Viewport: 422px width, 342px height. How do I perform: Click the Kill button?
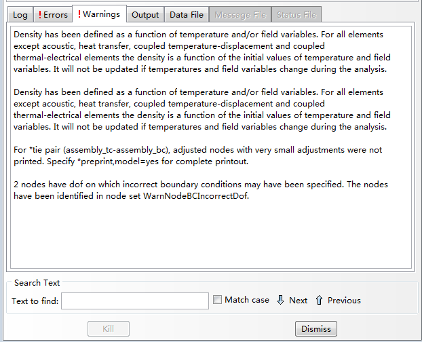tap(108, 329)
